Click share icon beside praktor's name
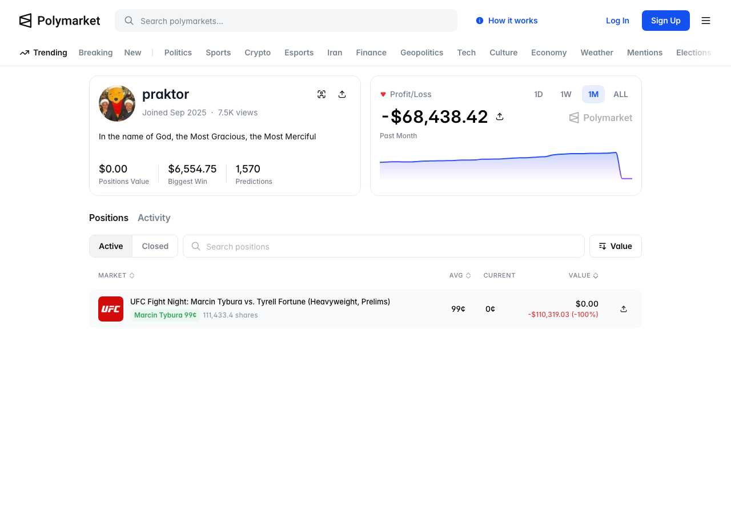Image resolution: width=731 pixels, height=514 pixels. click(342, 94)
